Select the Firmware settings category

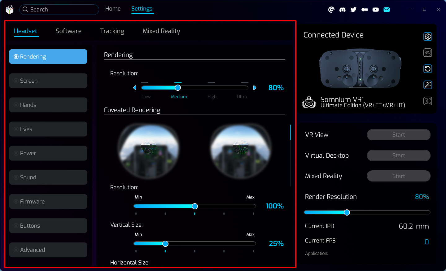pyautogui.click(x=48, y=202)
